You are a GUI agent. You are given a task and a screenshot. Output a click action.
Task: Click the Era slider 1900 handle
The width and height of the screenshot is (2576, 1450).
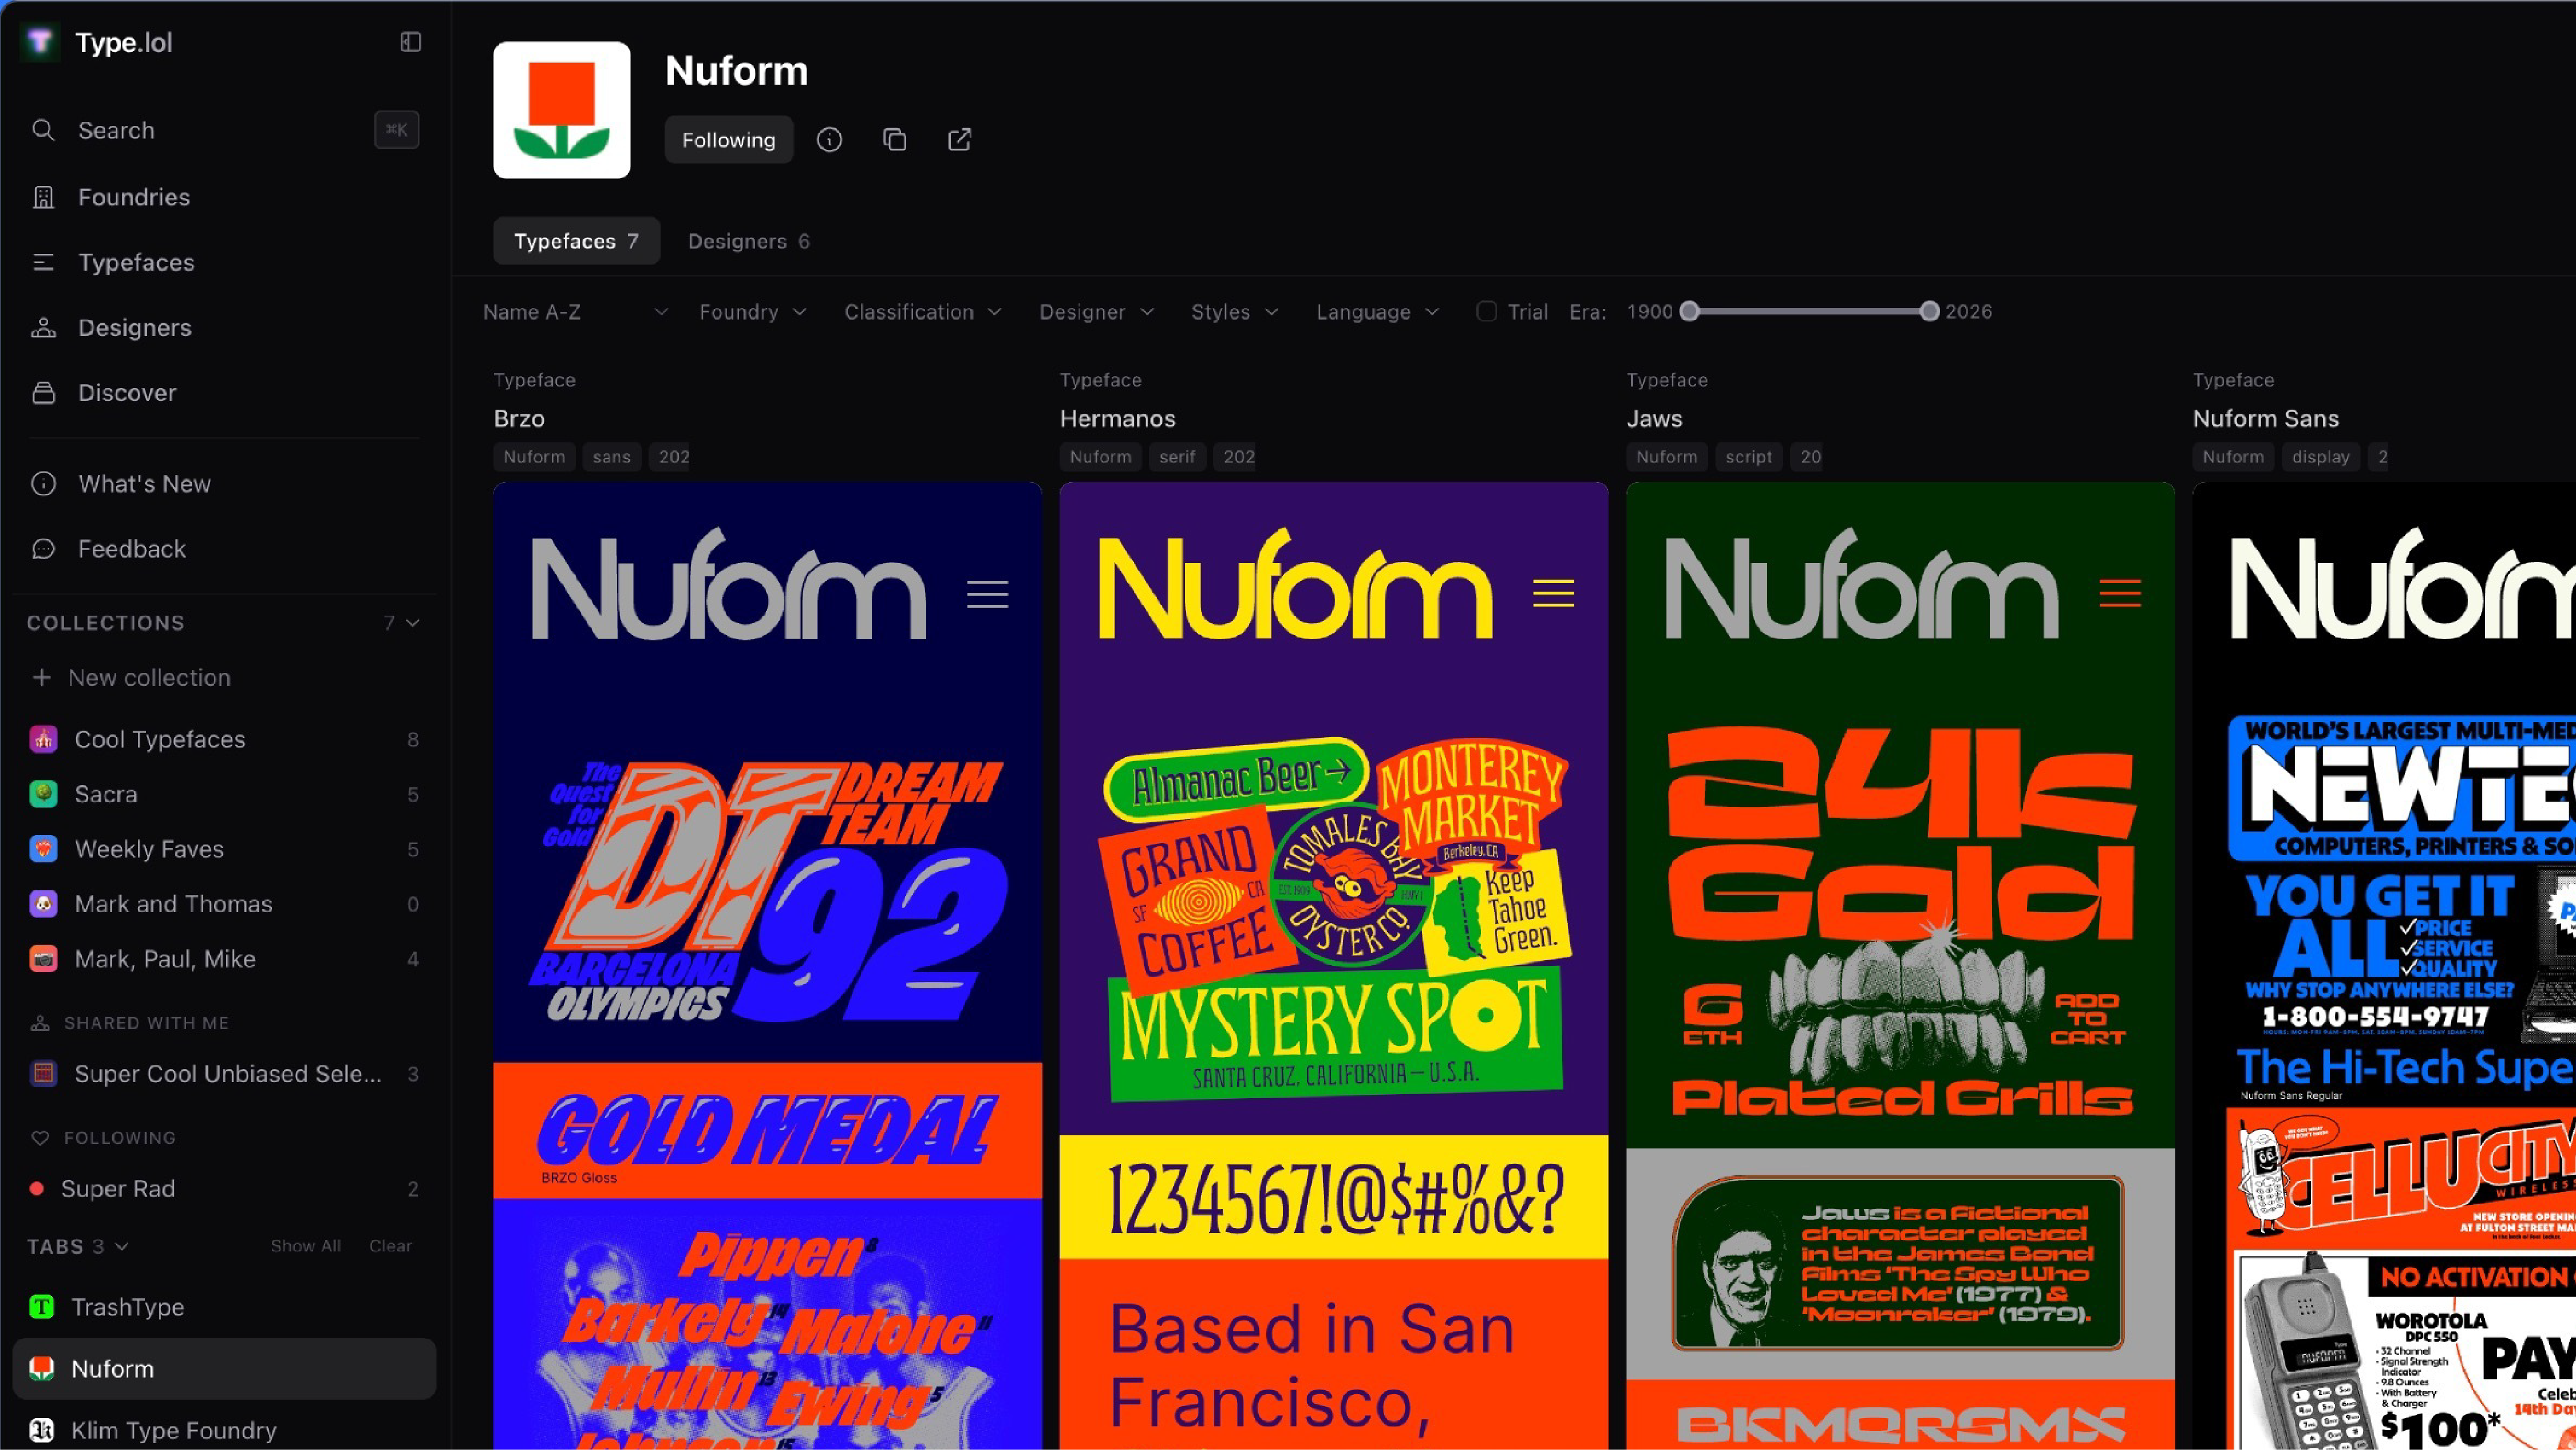tap(1689, 312)
